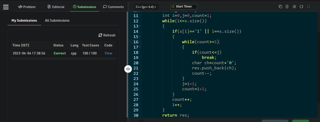
Task: Click the 'count--;' code line
Action: click(202, 73)
